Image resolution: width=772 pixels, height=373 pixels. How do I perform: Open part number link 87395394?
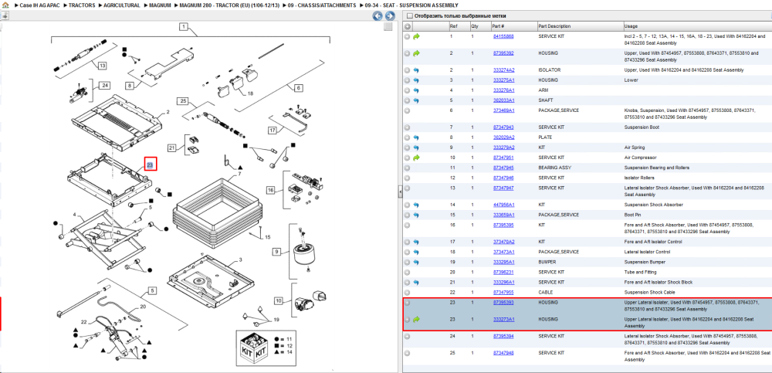coord(503,337)
